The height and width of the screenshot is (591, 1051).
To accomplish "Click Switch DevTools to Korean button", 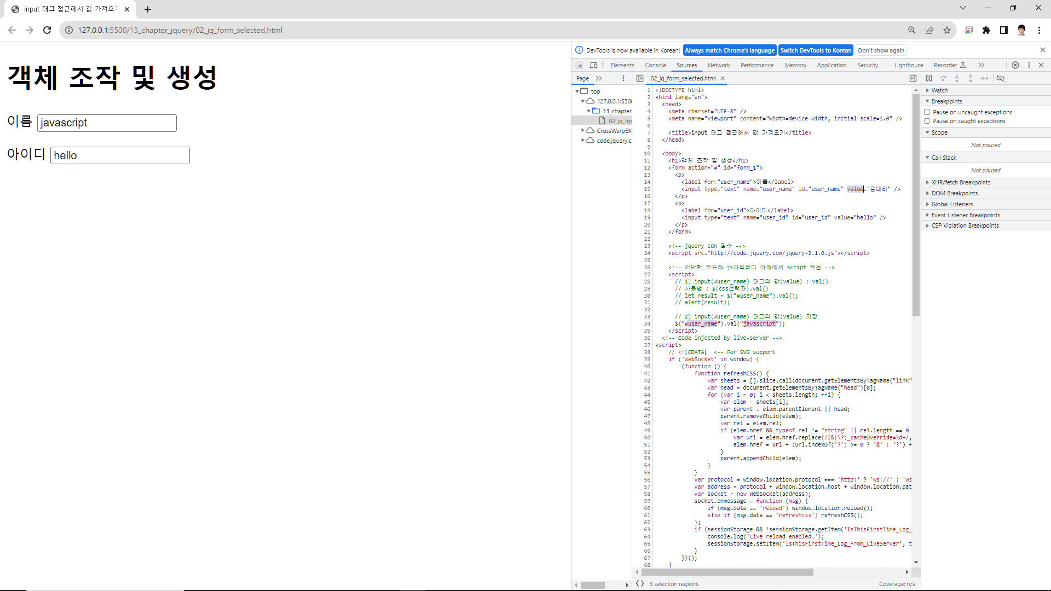I will point(816,50).
